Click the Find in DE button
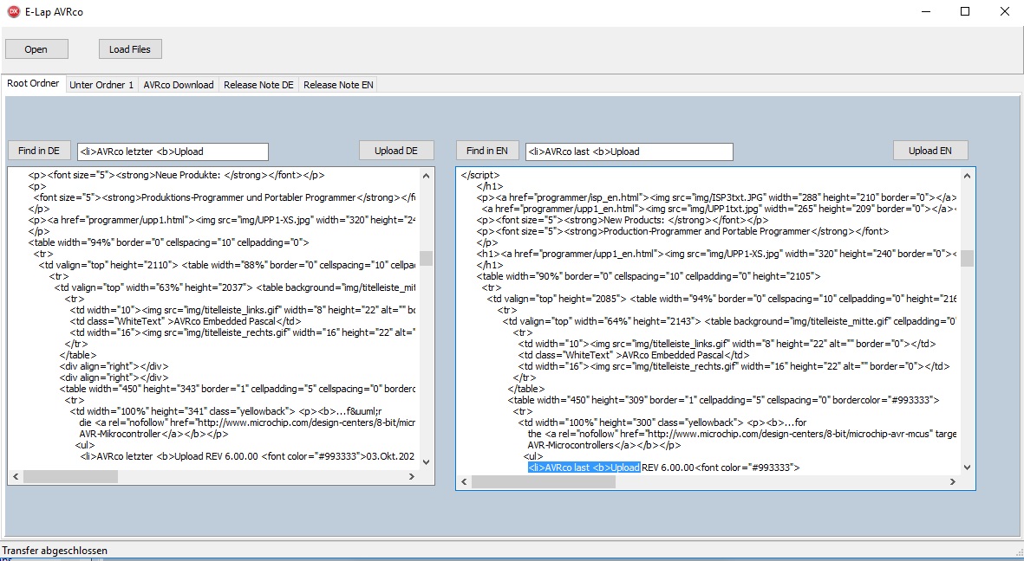Screen dimensions: 1024x561 click(x=39, y=151)
